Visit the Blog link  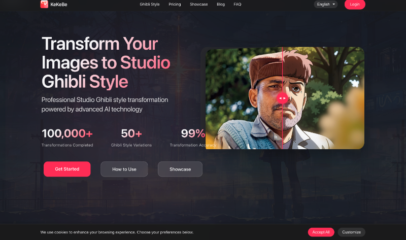pyautogui.click(x=221, y=5)
